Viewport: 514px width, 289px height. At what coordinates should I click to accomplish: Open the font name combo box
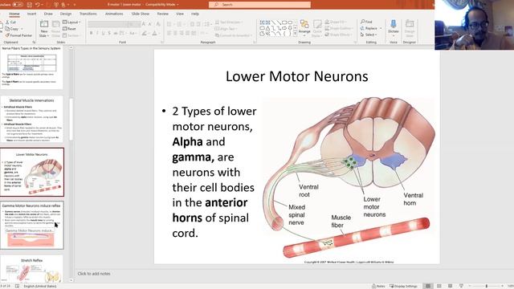point(107,24)
